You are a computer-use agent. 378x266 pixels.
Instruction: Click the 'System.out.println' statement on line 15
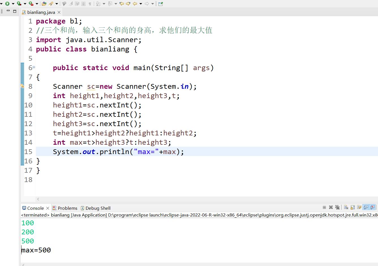[119, 152]
